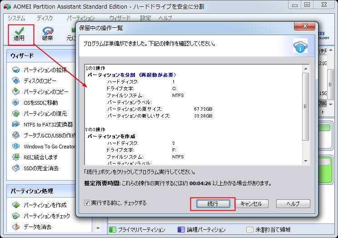The width and height of the screenshot is (338, 238).
Task: Click the operations list scroll-down arrow
Action: 306,161
